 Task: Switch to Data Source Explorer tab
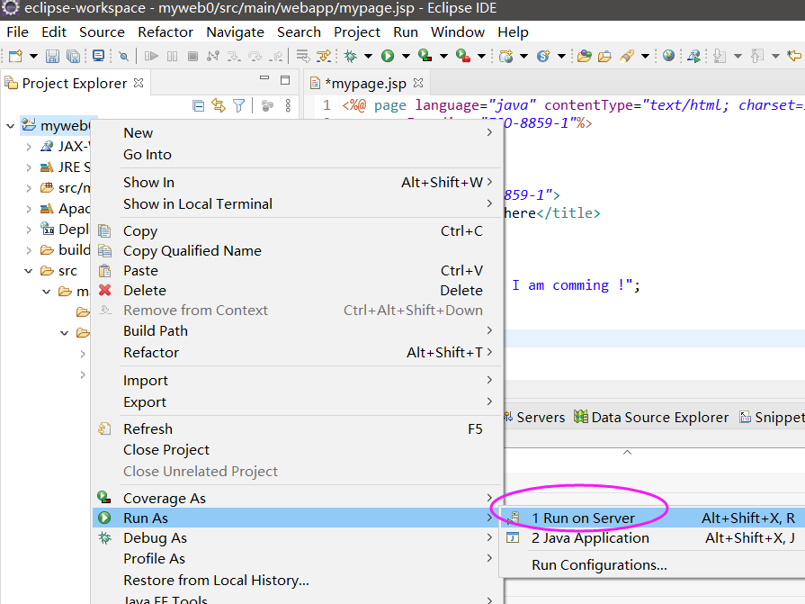(x=651, y=417)
